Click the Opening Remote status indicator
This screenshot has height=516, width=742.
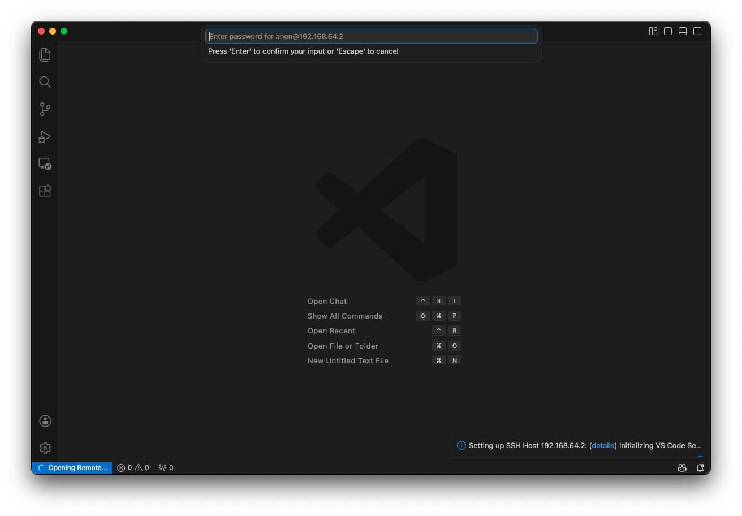click(72, 468)
